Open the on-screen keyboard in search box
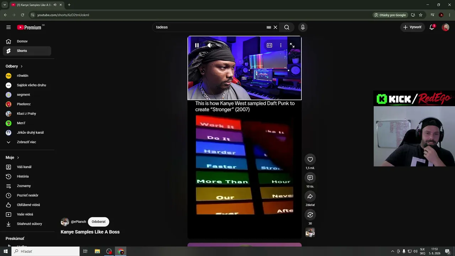Image resolution: width=455 pixels, height=256 pixels. (269, 27)
